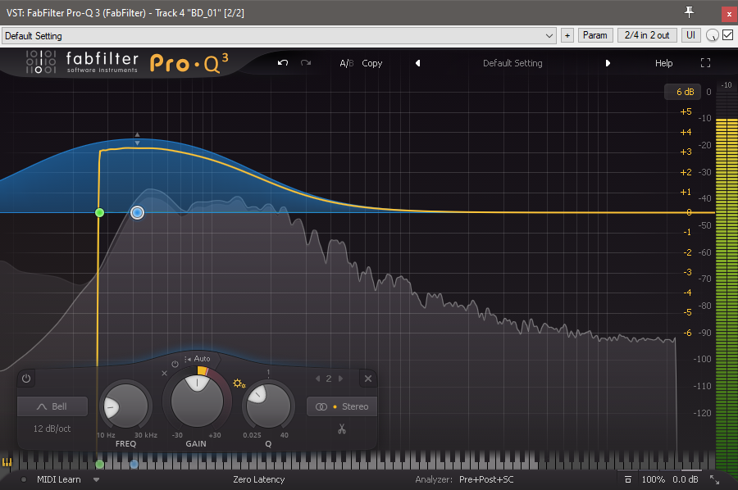Click the scissors split band icon
The image size is (738, 490).
pyautogui.click(x=342, y=429)
